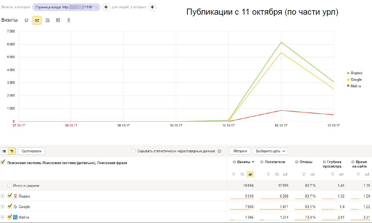Image resolution: width=372 pixels, height=223 pixels.
Task: Click the filter icon under Визиты
Action: (233, 174)
